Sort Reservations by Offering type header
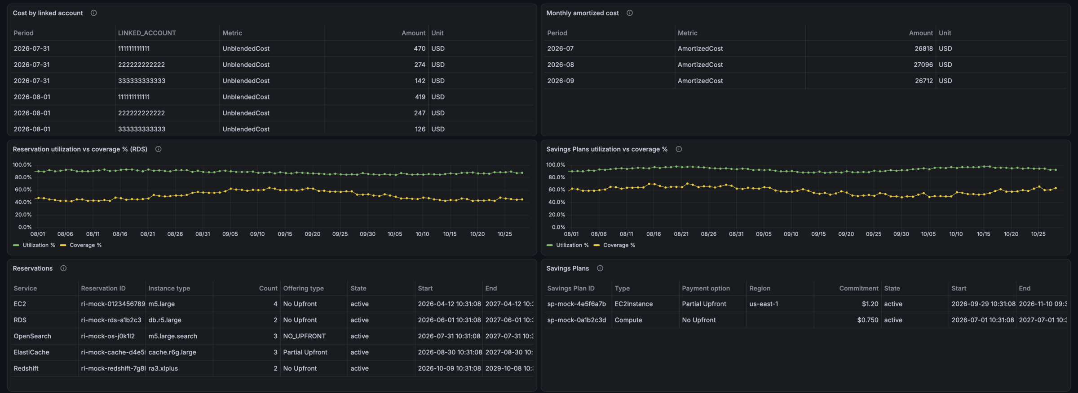The height and width of the screenshot is (393, 1078). (x=303, y=289)
